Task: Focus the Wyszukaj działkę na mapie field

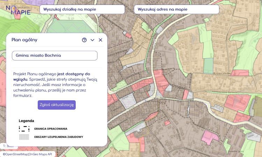Action: [82, 9]
